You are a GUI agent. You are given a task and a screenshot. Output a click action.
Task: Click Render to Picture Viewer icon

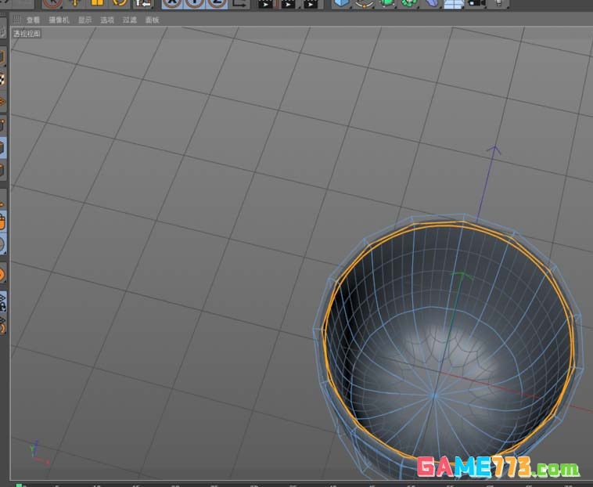point(289,3)
